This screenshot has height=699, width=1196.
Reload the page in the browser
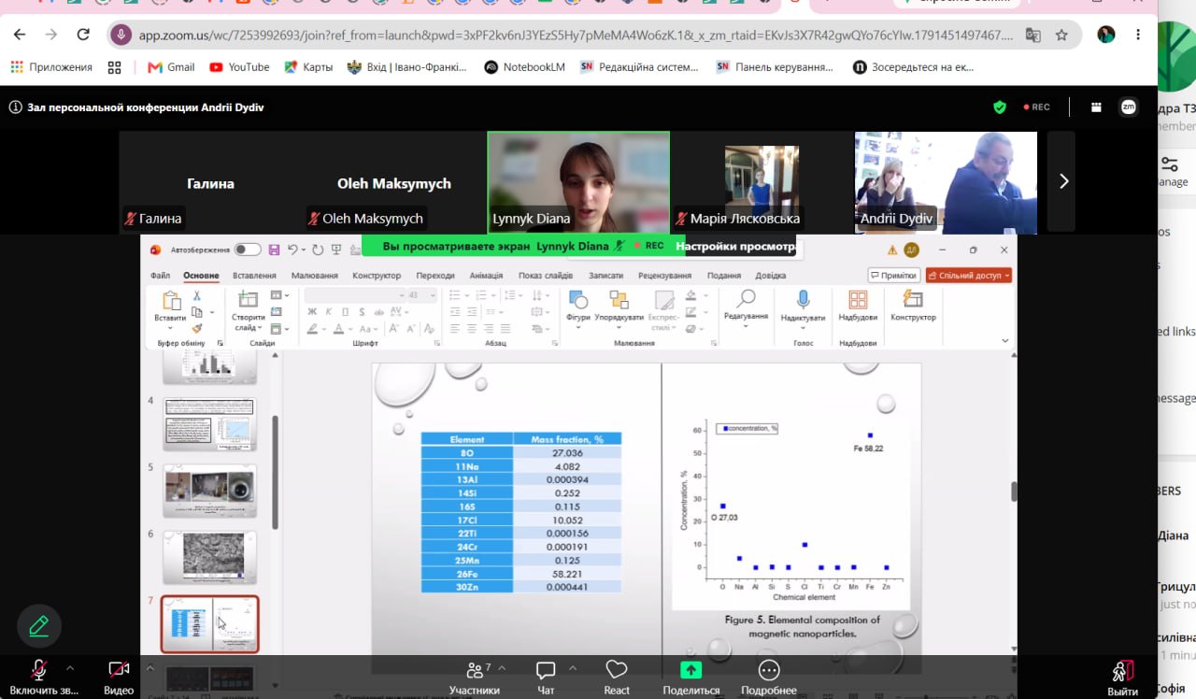(83, 36)
